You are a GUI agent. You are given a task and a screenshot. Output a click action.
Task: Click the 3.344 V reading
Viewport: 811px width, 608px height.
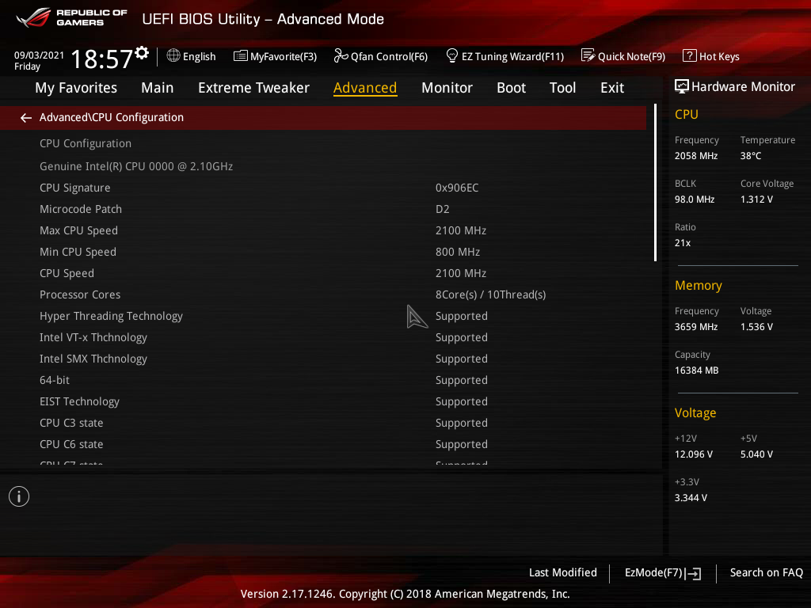click(x=691, y=498)
